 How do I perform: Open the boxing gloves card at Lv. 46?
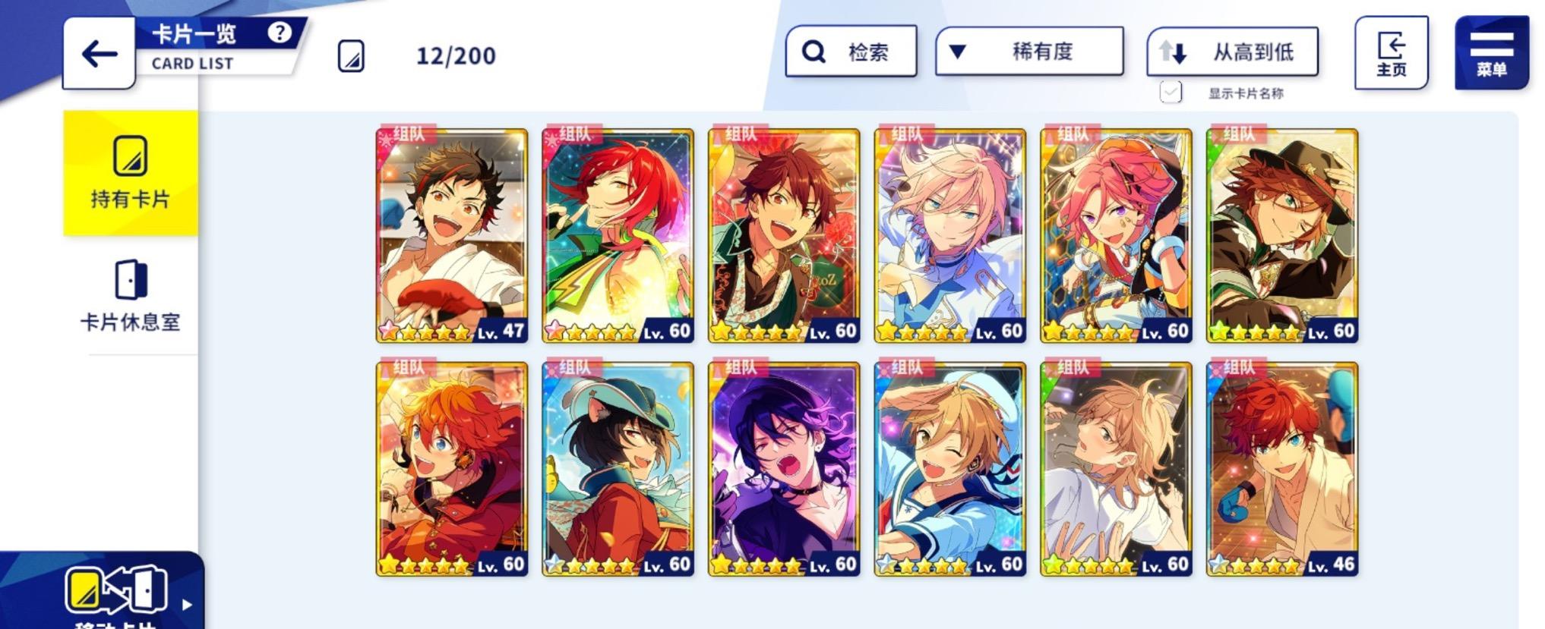(x=1282, y=470)
